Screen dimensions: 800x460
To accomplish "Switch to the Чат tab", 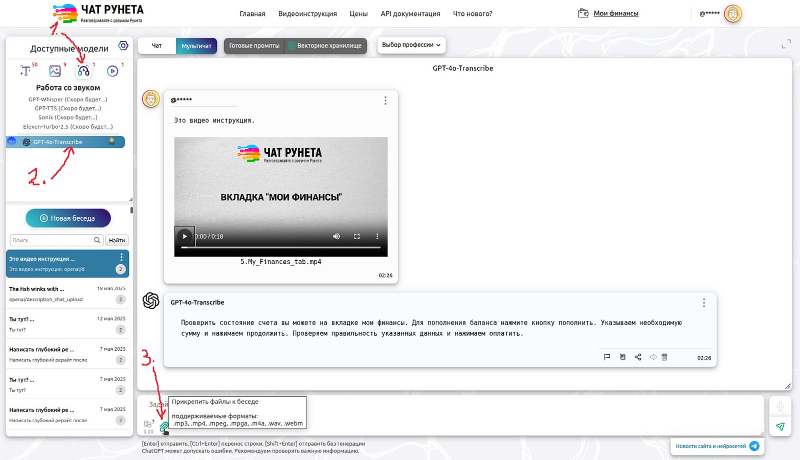I will click(157, 46).
